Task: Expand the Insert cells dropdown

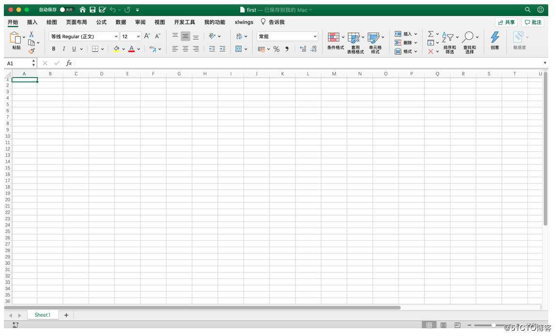Action: 416,34
